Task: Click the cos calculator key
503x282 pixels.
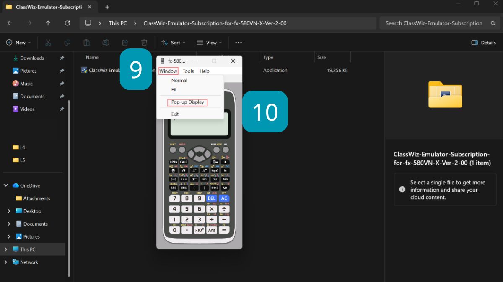Action: pos(215,179)
